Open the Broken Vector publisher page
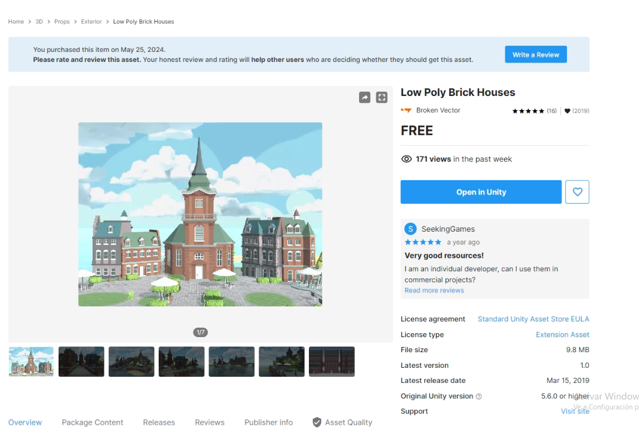This screenshot has width=639, height=432. [x=438, y=110]
